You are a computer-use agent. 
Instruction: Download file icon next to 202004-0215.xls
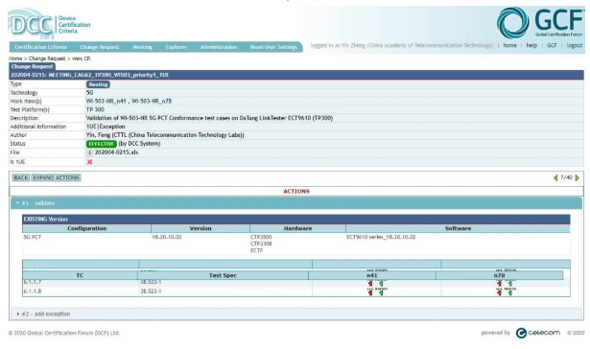coord(89,152)
